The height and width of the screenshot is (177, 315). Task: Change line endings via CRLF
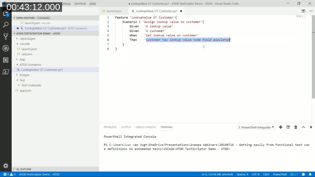click(x=266, y=174)
